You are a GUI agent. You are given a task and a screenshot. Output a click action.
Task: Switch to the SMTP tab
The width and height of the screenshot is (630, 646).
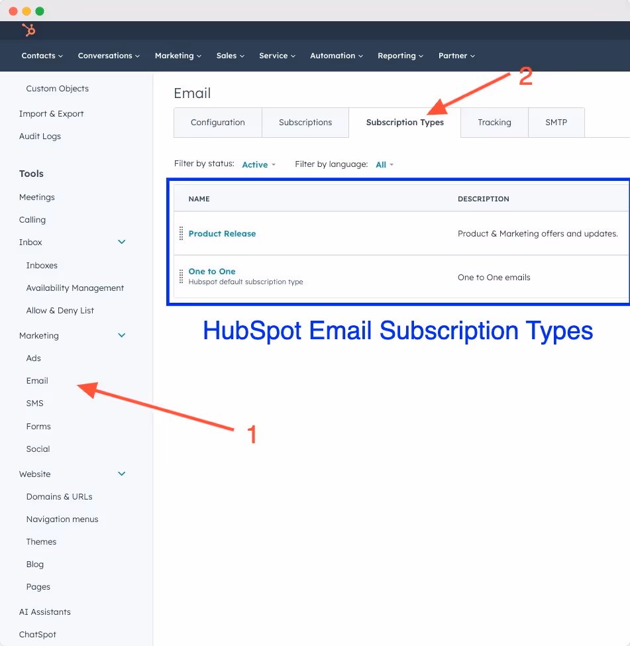pos(556,122)
